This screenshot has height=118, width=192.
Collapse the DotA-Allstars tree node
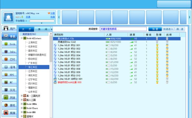point(22,38)
